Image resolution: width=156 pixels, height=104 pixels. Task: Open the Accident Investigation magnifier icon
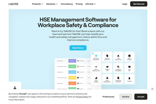click(x=118, y=67)
